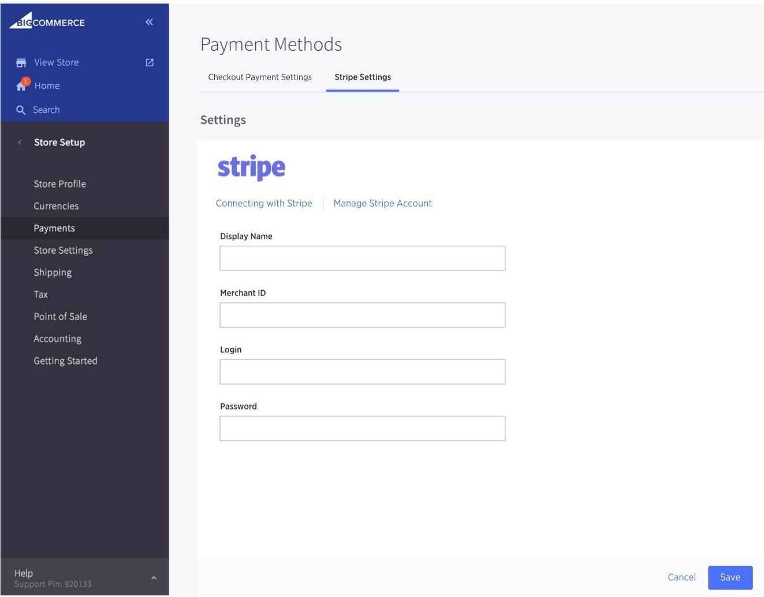Click Support Pin: 920133 text
This screenshot has height=597, width=764.
(x=53, y=584)
